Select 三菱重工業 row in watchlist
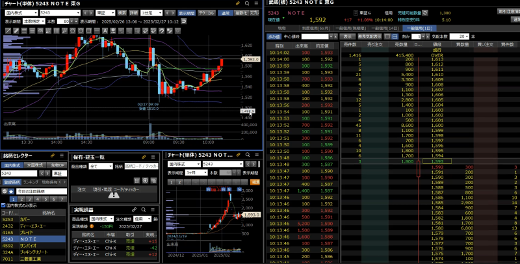520x264 pixels. pyautogui.click(x=33, y=259)
